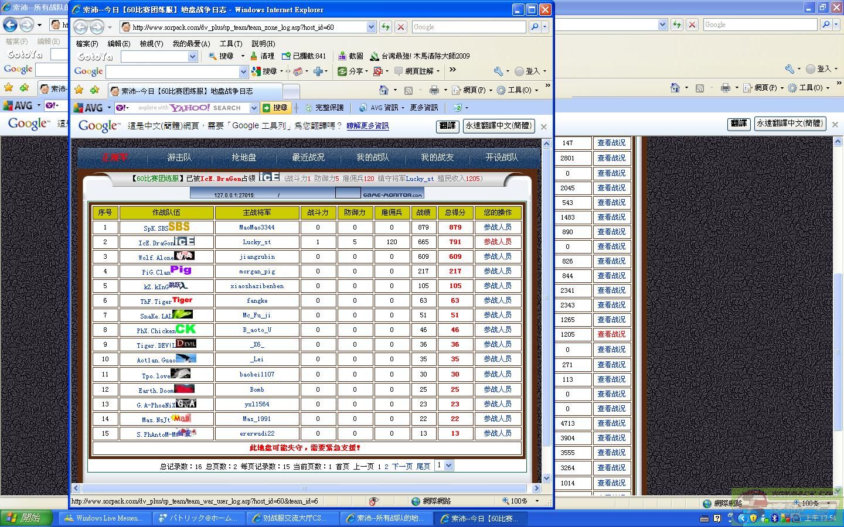This screenshot has width=844, height=527.
Task: Open the page number dropdown in pagination
Action: tap(448, 466)
